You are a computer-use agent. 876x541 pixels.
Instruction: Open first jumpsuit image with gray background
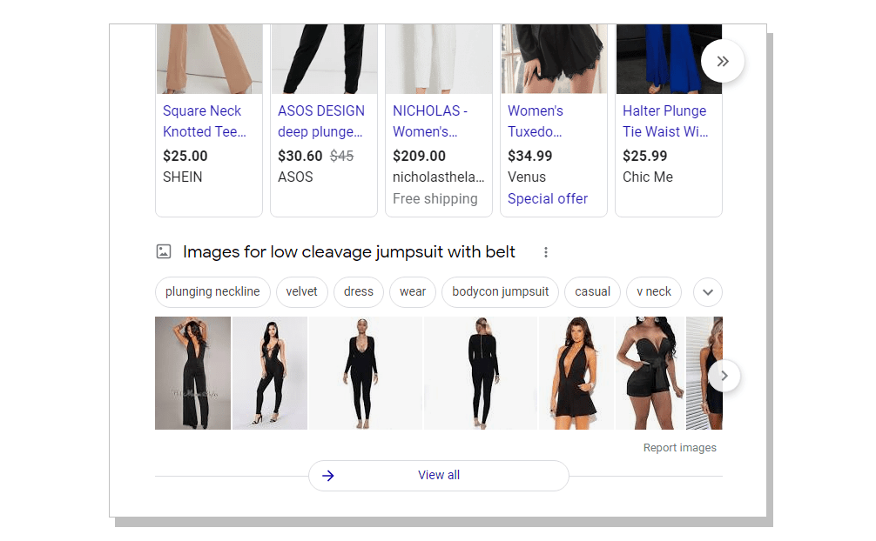(x=192, y=373)
